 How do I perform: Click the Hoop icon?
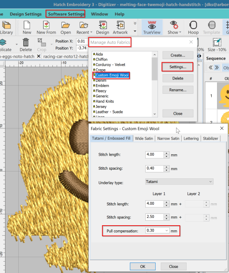click(x=193, y=27)
